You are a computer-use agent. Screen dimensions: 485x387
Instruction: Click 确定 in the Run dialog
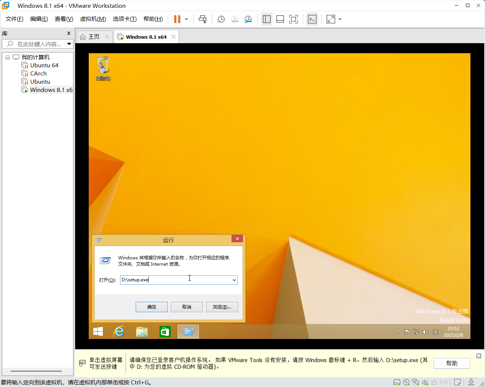click(152, 307)
